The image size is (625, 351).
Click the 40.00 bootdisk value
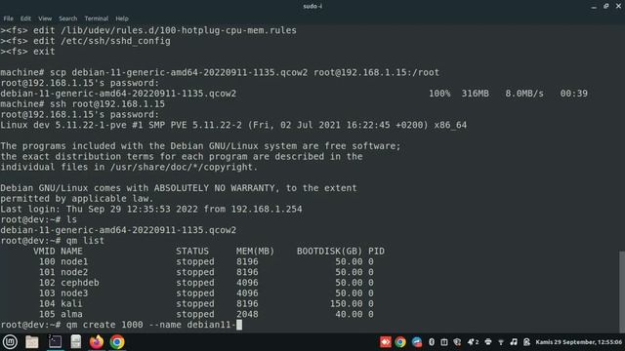point(349,314)
